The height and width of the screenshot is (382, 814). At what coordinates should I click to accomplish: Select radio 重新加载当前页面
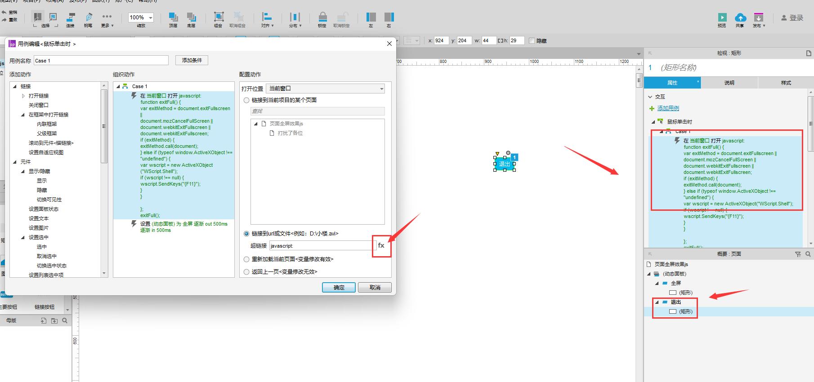coord(246,259)
